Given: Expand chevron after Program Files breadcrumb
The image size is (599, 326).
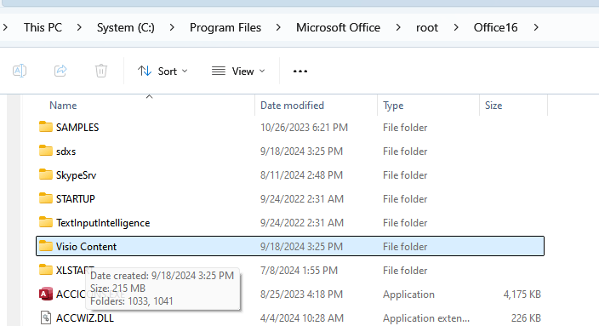Looking at the screenshot, I should pos(278,27).
